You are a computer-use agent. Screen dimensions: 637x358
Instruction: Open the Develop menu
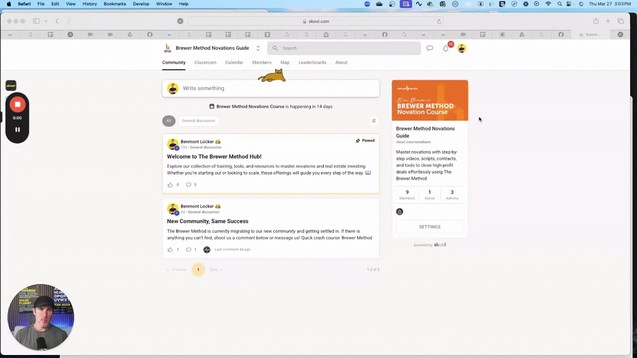point(141,4)
